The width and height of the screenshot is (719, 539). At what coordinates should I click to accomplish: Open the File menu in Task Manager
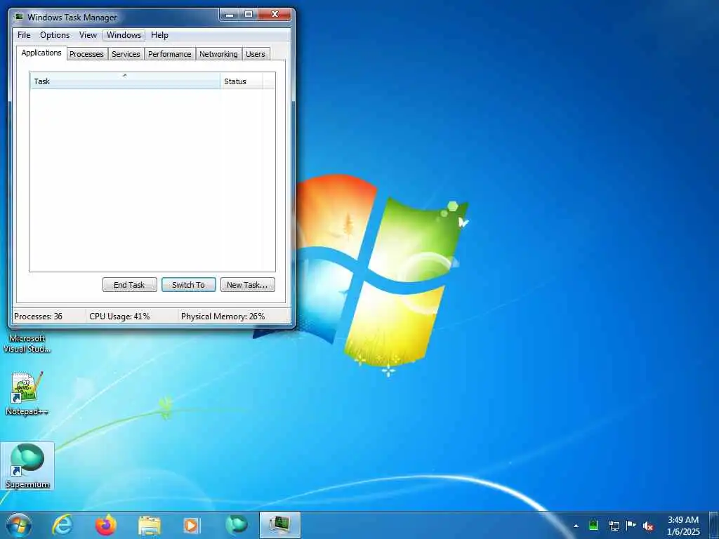pos(24,35)
